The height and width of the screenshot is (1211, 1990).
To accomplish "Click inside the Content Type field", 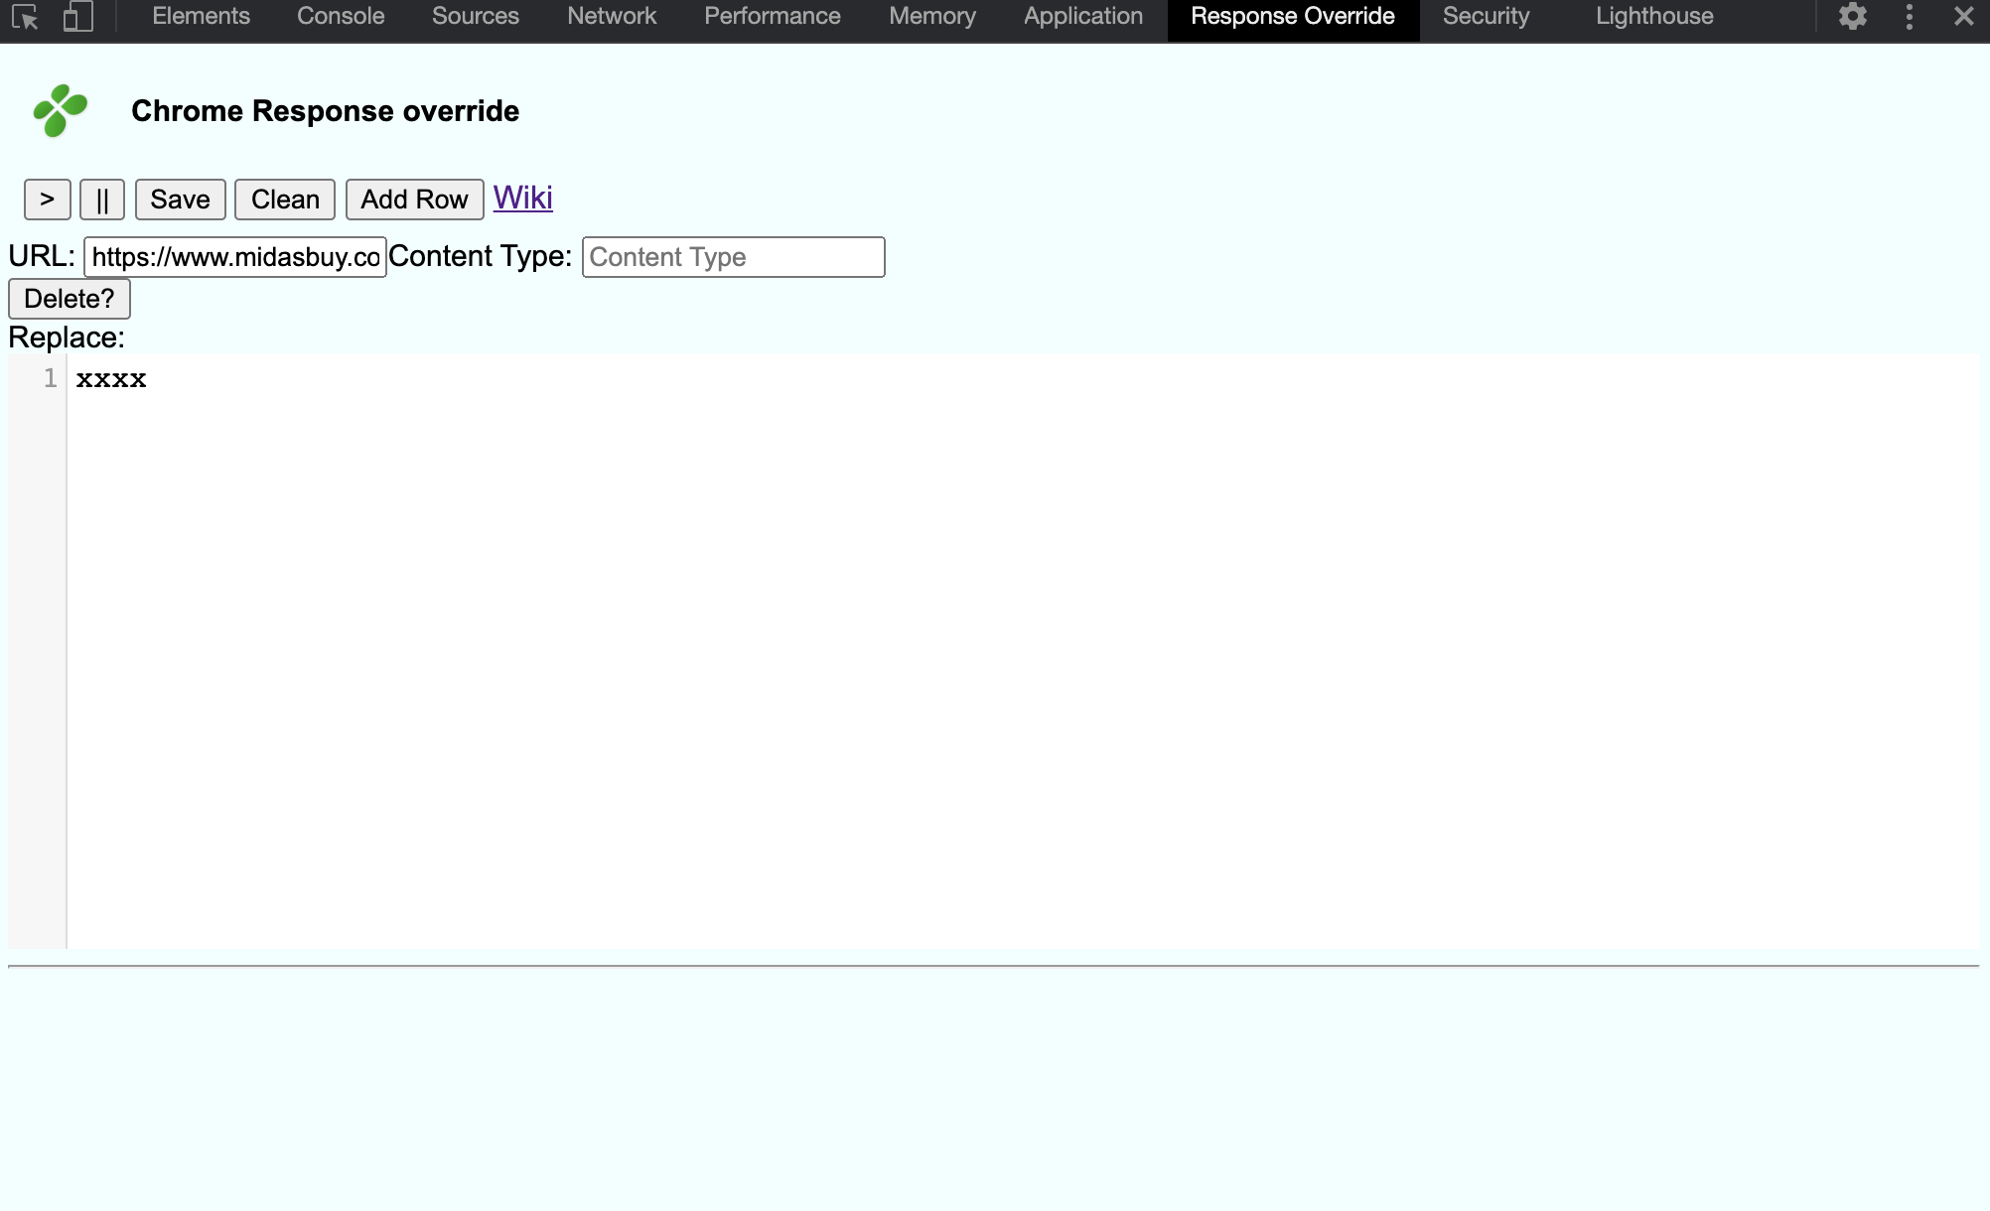I will (x=733, y=257).
